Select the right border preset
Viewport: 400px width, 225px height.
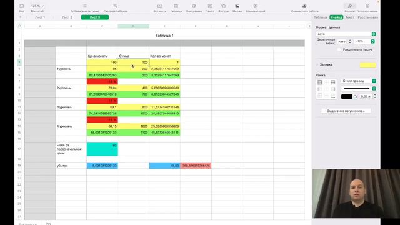click(333, 89)
